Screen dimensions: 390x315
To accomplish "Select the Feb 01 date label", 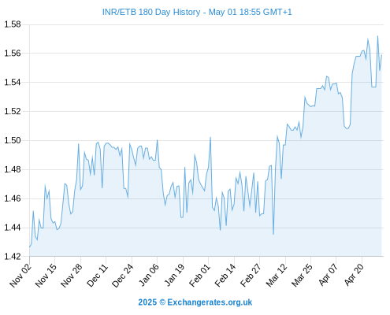I will (x=199, y=276).
